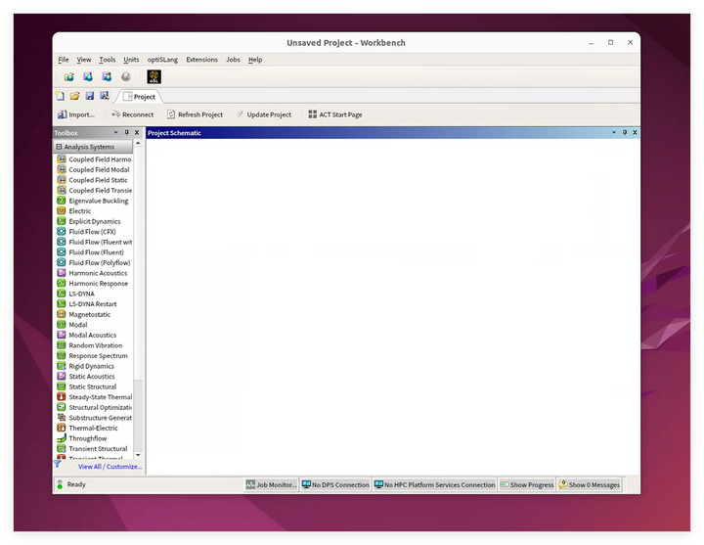Select the Coupled Field Static icon
The image size is (704, 545).
tap(62, 180)
